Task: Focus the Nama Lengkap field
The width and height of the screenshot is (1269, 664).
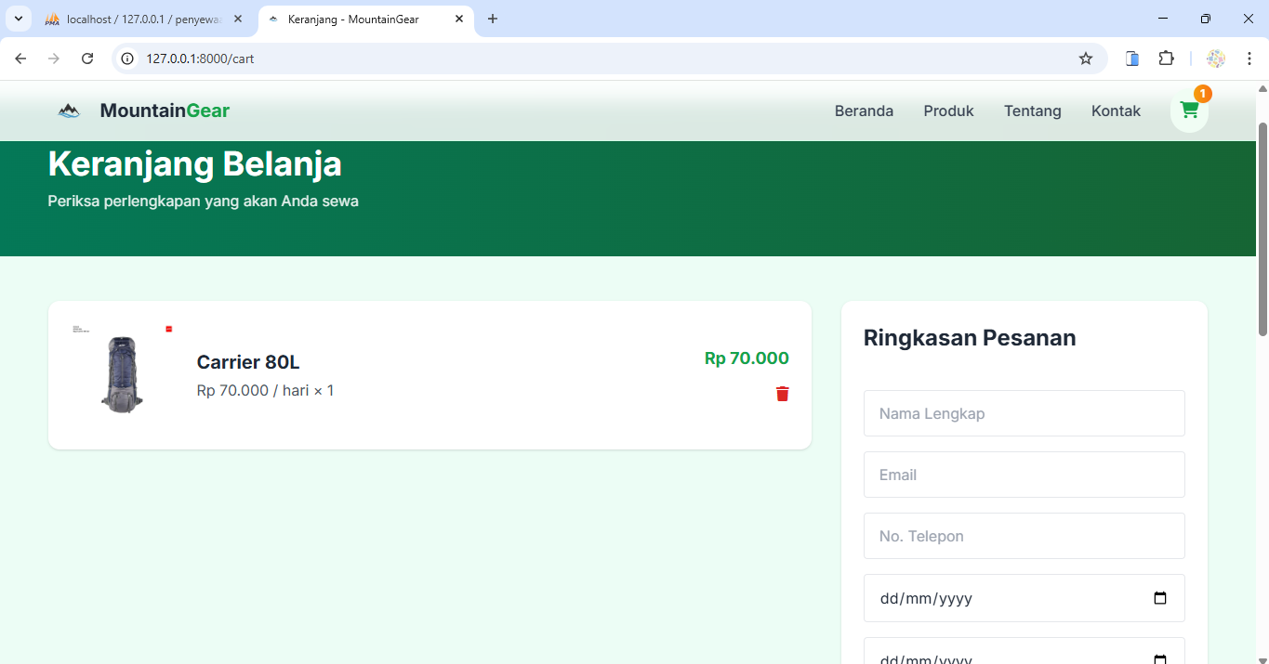Action: click(x=1024, y=413)
